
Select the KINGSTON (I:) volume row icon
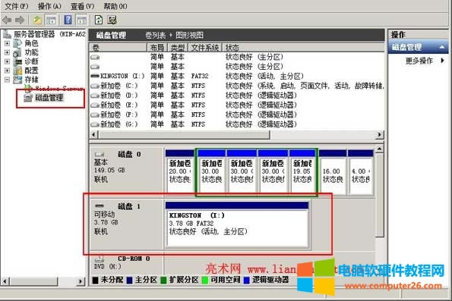click(95, 76)
